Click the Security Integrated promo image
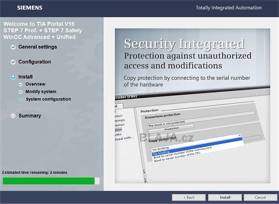 click(x=193, y=106)
